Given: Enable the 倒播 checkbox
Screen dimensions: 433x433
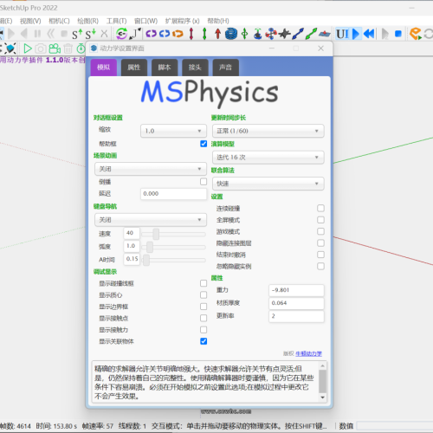Looking at the screenshot, I should coord(204,182).
